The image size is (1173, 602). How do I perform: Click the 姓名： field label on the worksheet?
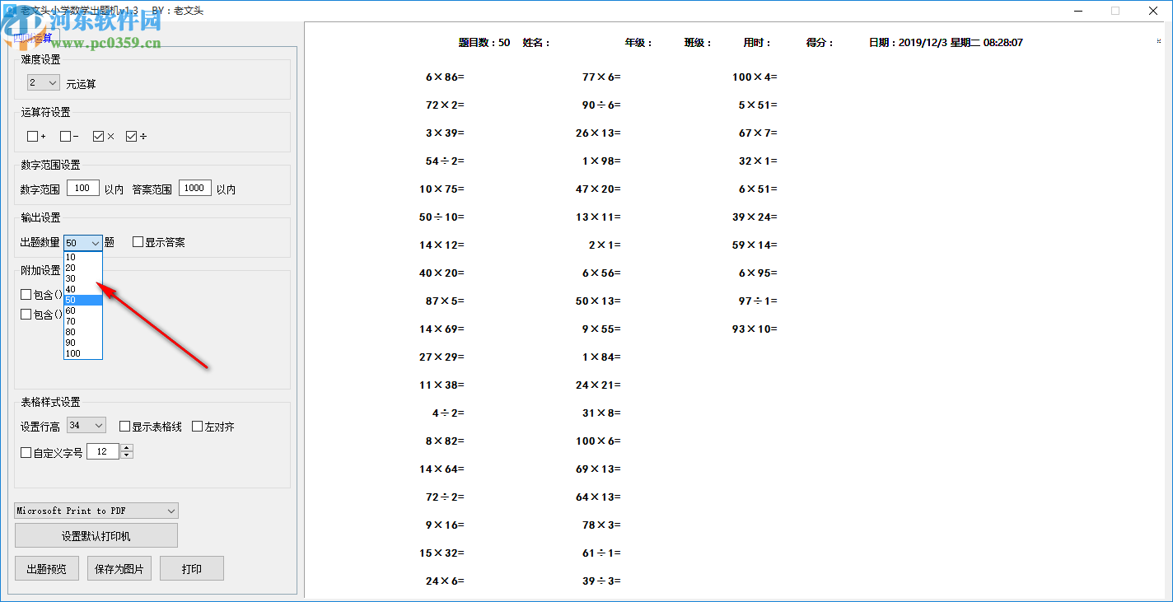click(x=536, y=43)
